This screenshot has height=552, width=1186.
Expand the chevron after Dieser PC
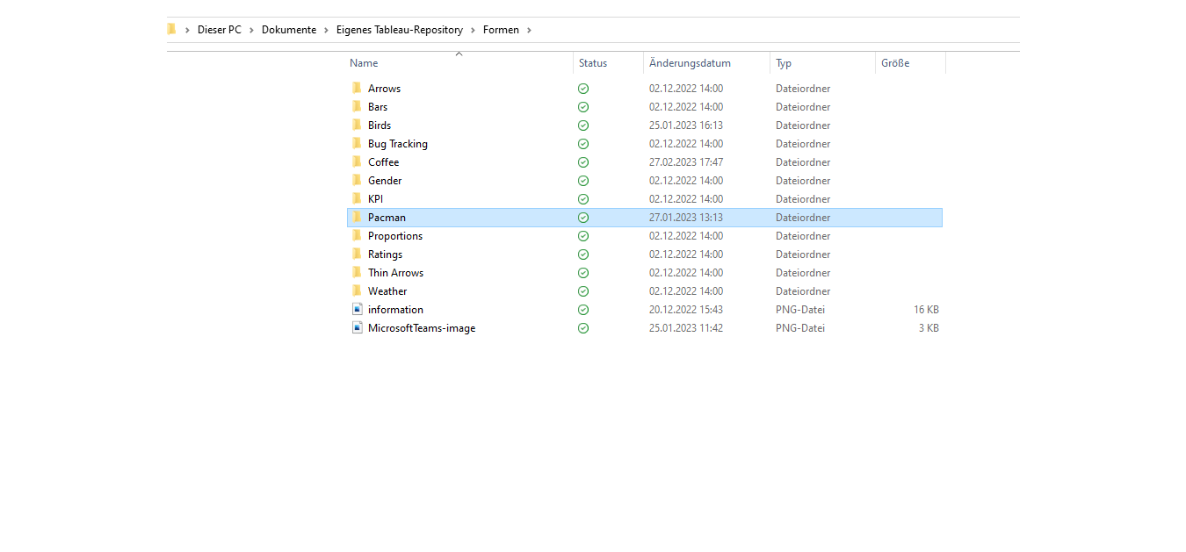click(251, 30)
